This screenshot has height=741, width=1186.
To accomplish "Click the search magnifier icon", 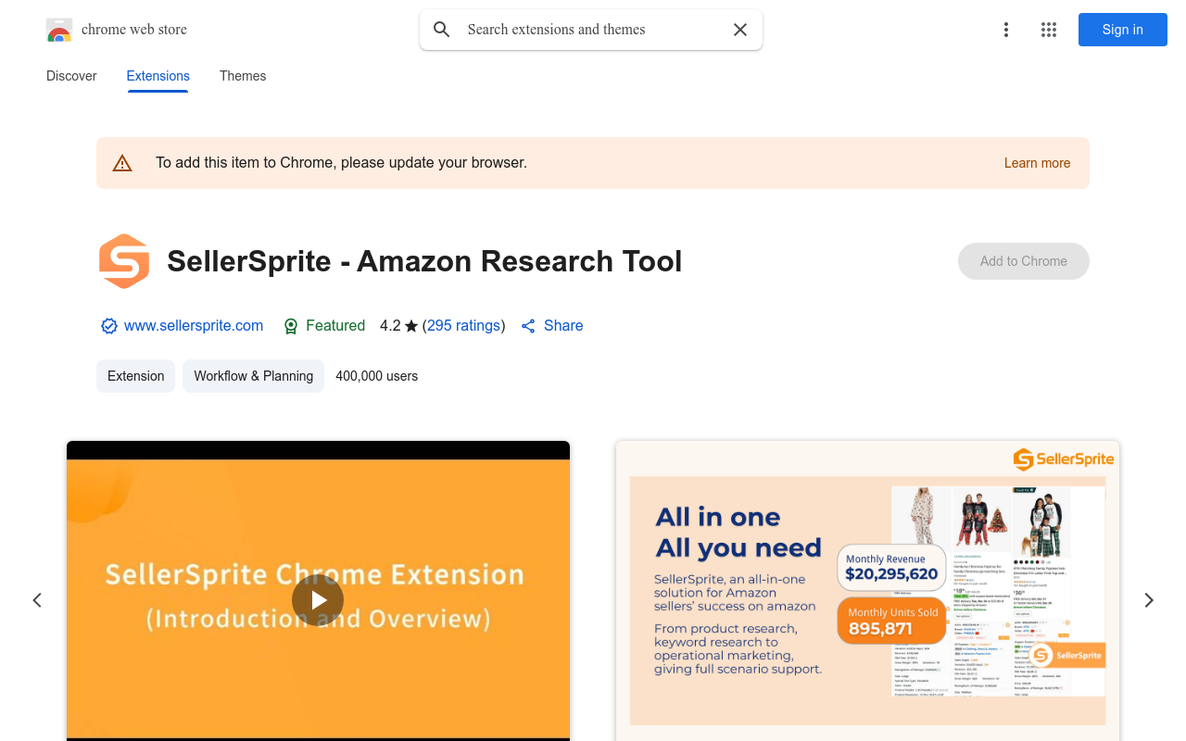I will 442,30.
